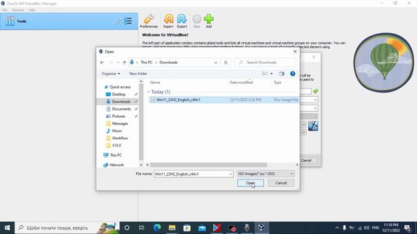Viewport: 417px width, 234px height.
Task: Select Tools in VirtualBox sidebar
Action: (69, 21)
